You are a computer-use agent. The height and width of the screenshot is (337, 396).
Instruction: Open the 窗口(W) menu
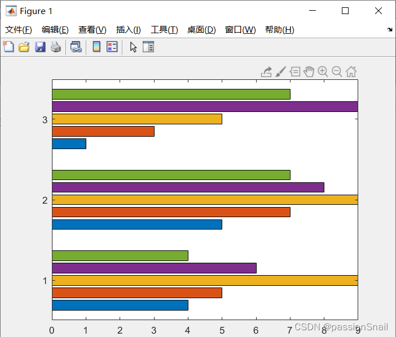tap(240, 30)
